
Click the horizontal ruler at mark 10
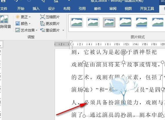[x=117, y=44]
